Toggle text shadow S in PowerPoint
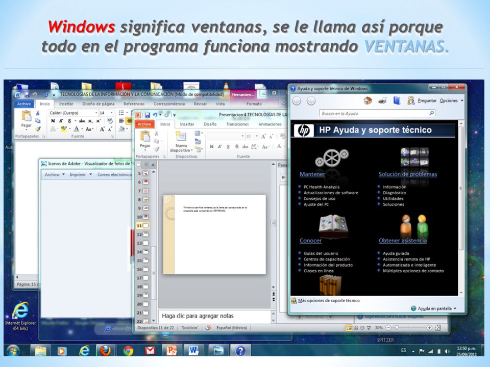This screenshot has height=367, width=490. [237, 146]
